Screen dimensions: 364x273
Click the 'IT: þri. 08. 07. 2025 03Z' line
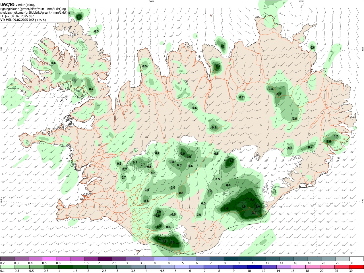[16, 16]
